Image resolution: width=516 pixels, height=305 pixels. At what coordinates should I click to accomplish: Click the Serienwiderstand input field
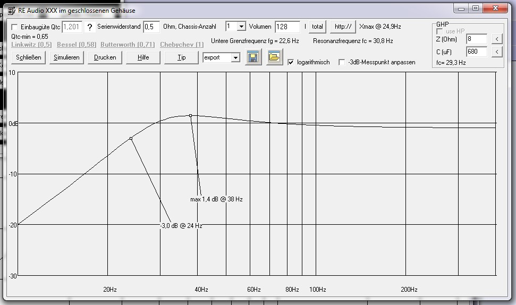151,27
